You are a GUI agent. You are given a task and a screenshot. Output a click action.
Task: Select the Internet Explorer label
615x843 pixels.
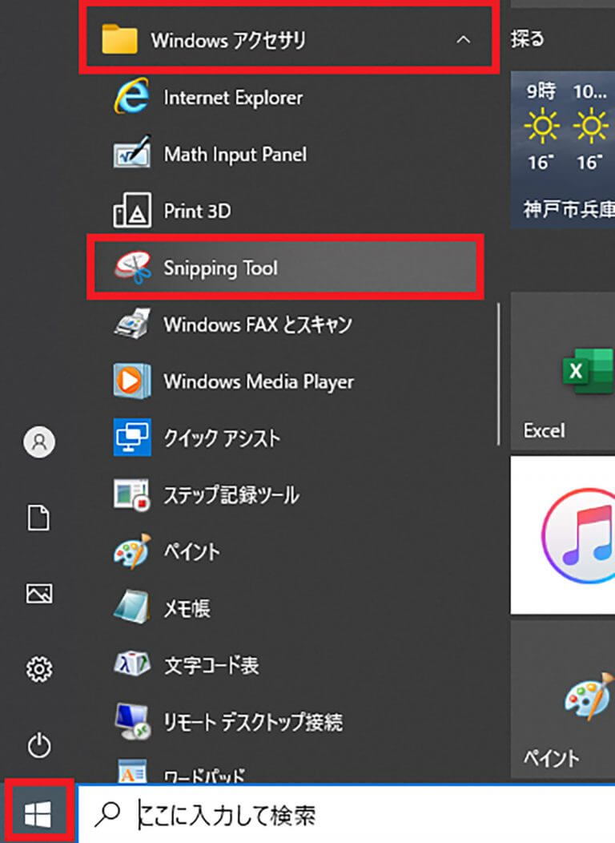tap(233, 98)
